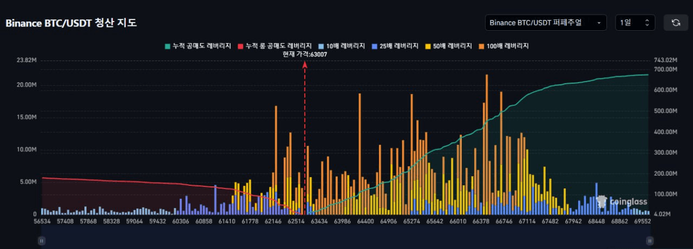Toggle the 100배 레버리지 legend series
The image size is (693, 249).
(504, 46)
